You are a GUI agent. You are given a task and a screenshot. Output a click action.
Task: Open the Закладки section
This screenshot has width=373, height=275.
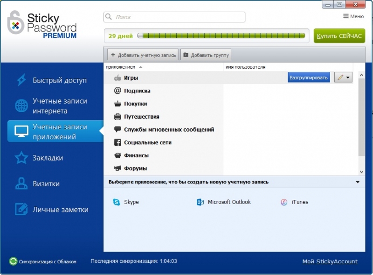[55, 158]
